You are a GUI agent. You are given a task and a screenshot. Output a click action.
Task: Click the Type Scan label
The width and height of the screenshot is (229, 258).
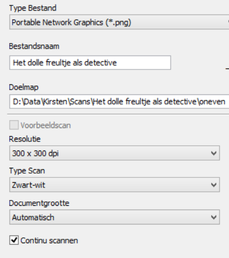pos(27,171)
